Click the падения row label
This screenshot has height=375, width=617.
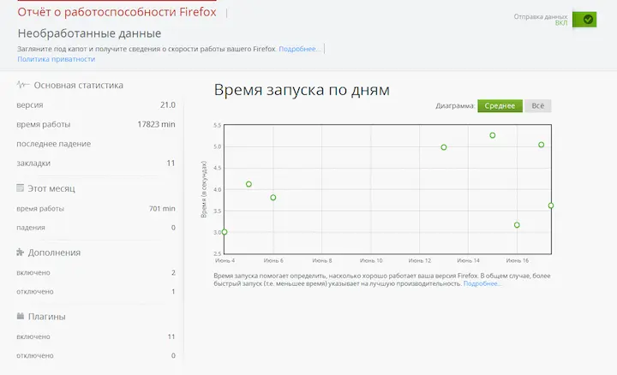[31, 228]
